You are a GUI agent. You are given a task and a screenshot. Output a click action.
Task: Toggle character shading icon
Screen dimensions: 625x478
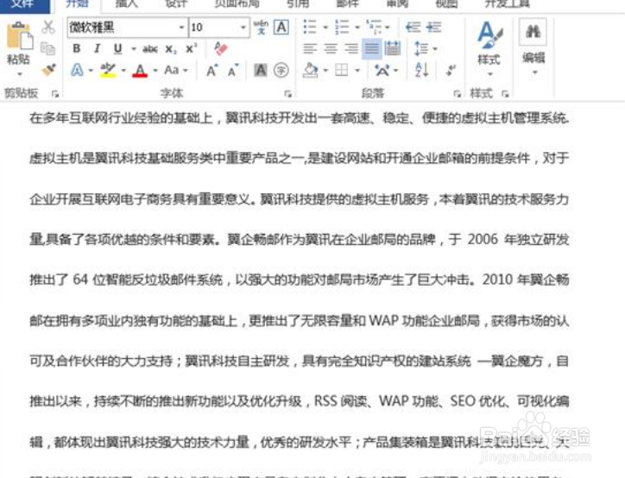(x=261, y=70)
